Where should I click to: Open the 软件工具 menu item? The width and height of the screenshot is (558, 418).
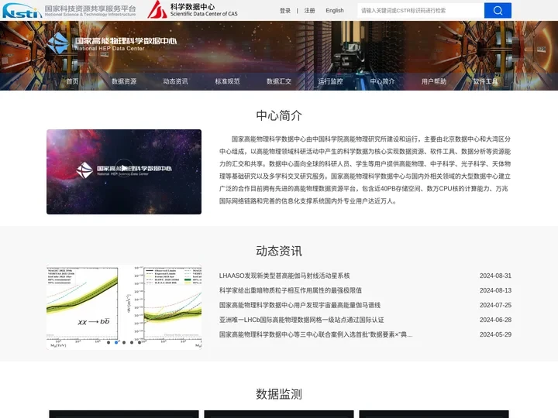[x=485, y=81]
